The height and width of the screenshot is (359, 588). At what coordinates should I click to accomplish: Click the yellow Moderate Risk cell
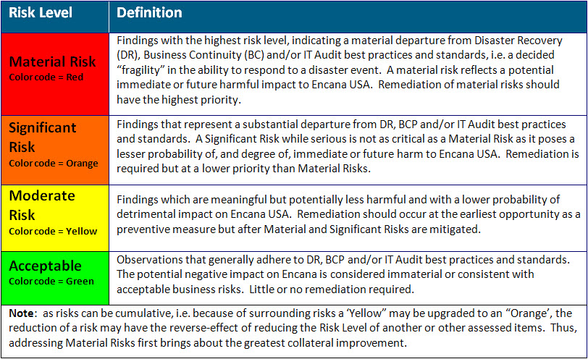pos(55,218)
